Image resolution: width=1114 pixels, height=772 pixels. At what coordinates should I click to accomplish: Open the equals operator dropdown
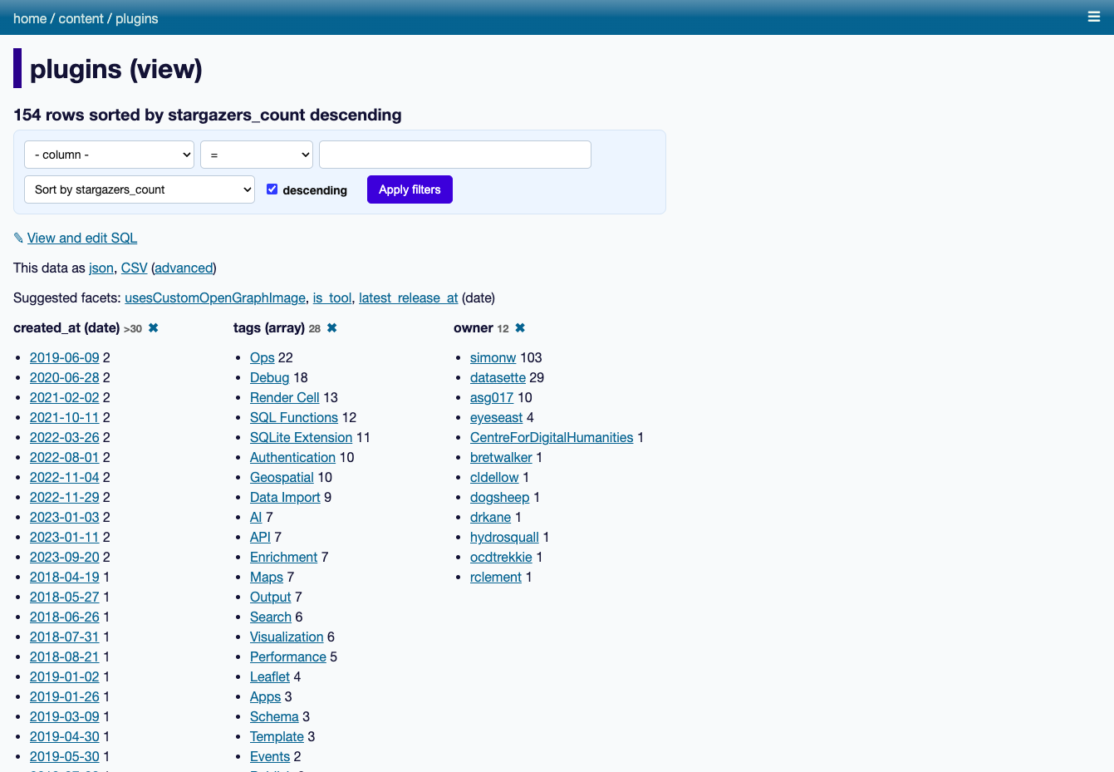click(257, 155)
